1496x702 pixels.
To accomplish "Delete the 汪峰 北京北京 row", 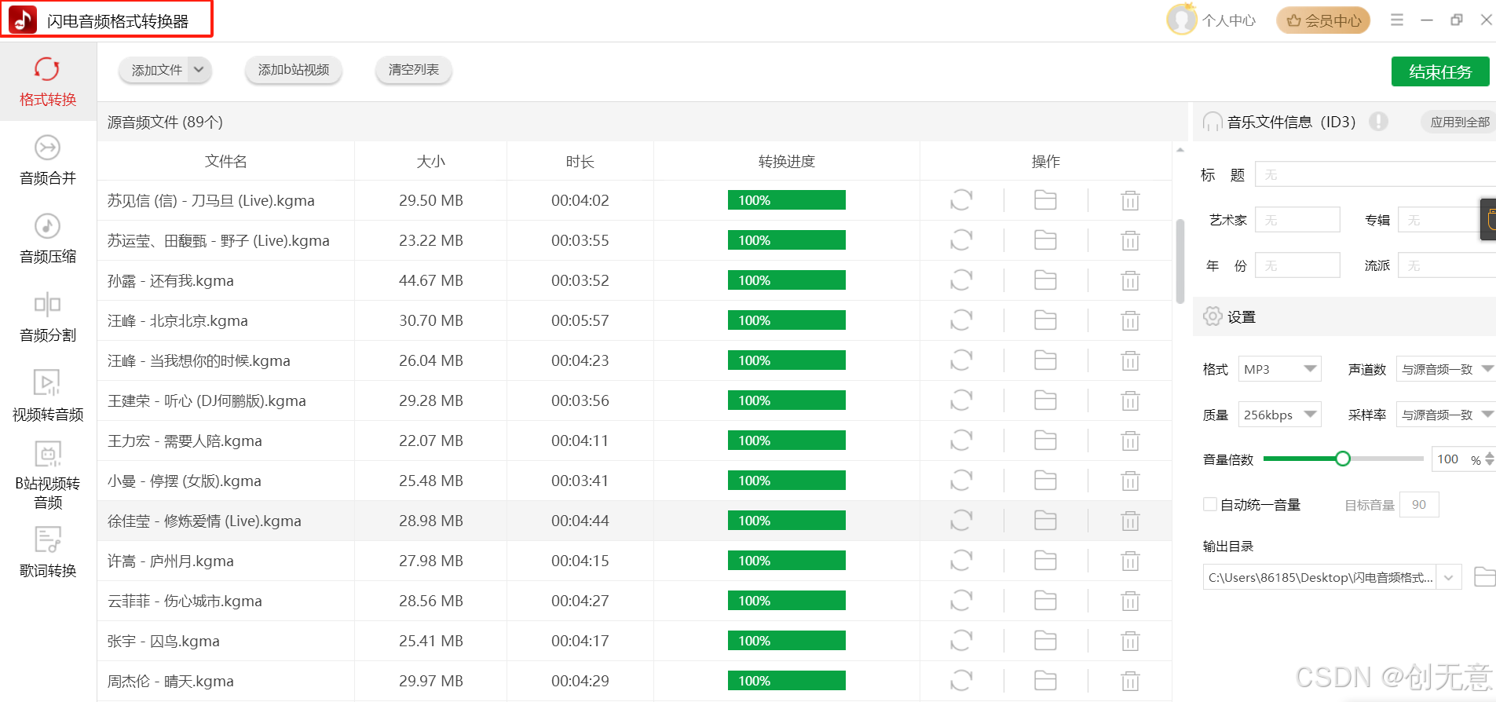I will 1130,321.
